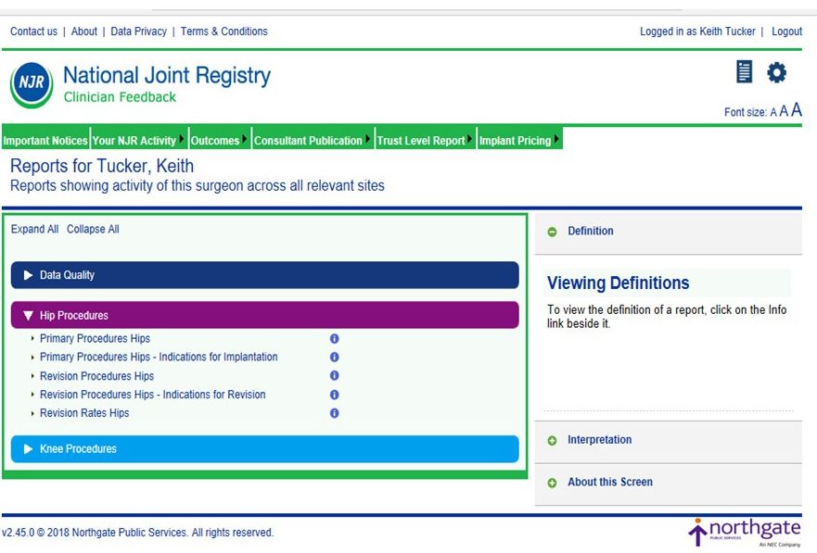Open the Outcomes menu
This screenshot has width=817, height=553.
[x=219, y=141]
